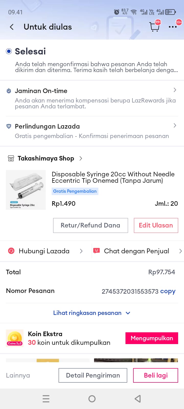Viewport: 184px width, 409px height.
Task: Tap the Takashimaya Shop store icon
Action: 11,158
